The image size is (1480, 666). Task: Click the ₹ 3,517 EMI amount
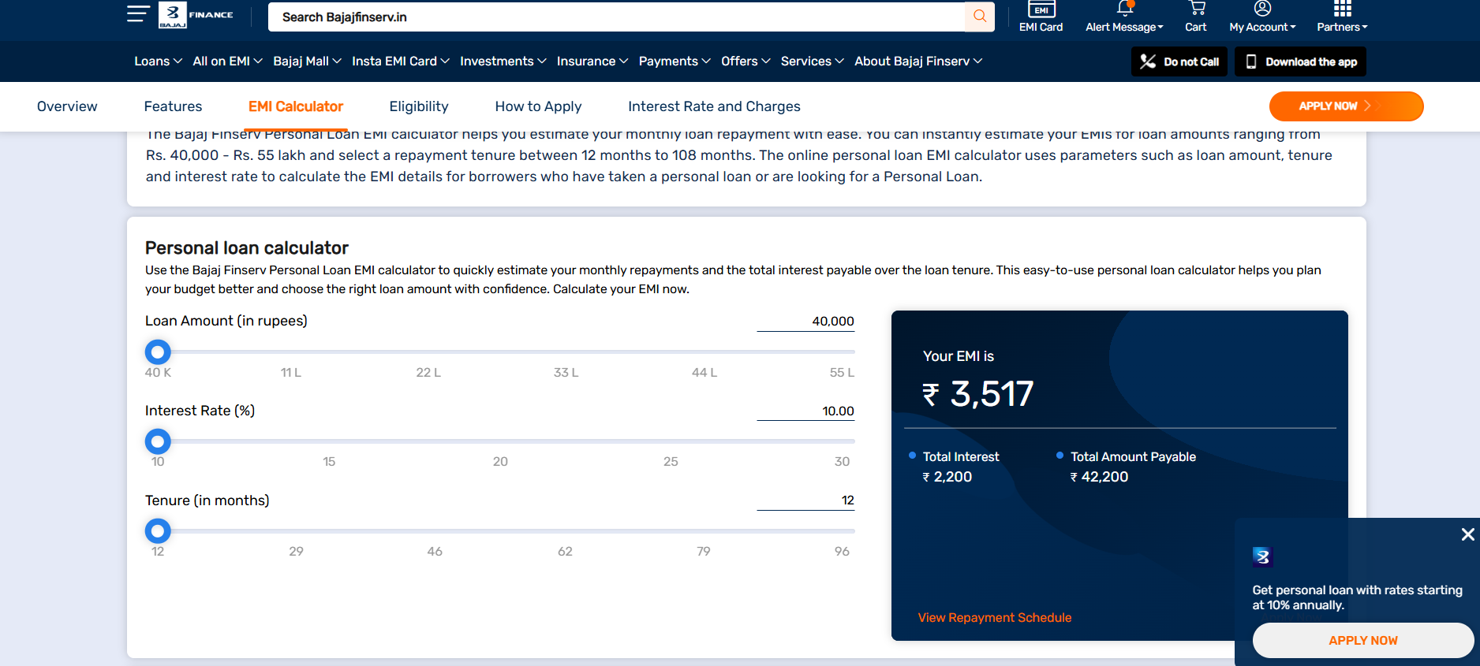(x=978, y=394)
